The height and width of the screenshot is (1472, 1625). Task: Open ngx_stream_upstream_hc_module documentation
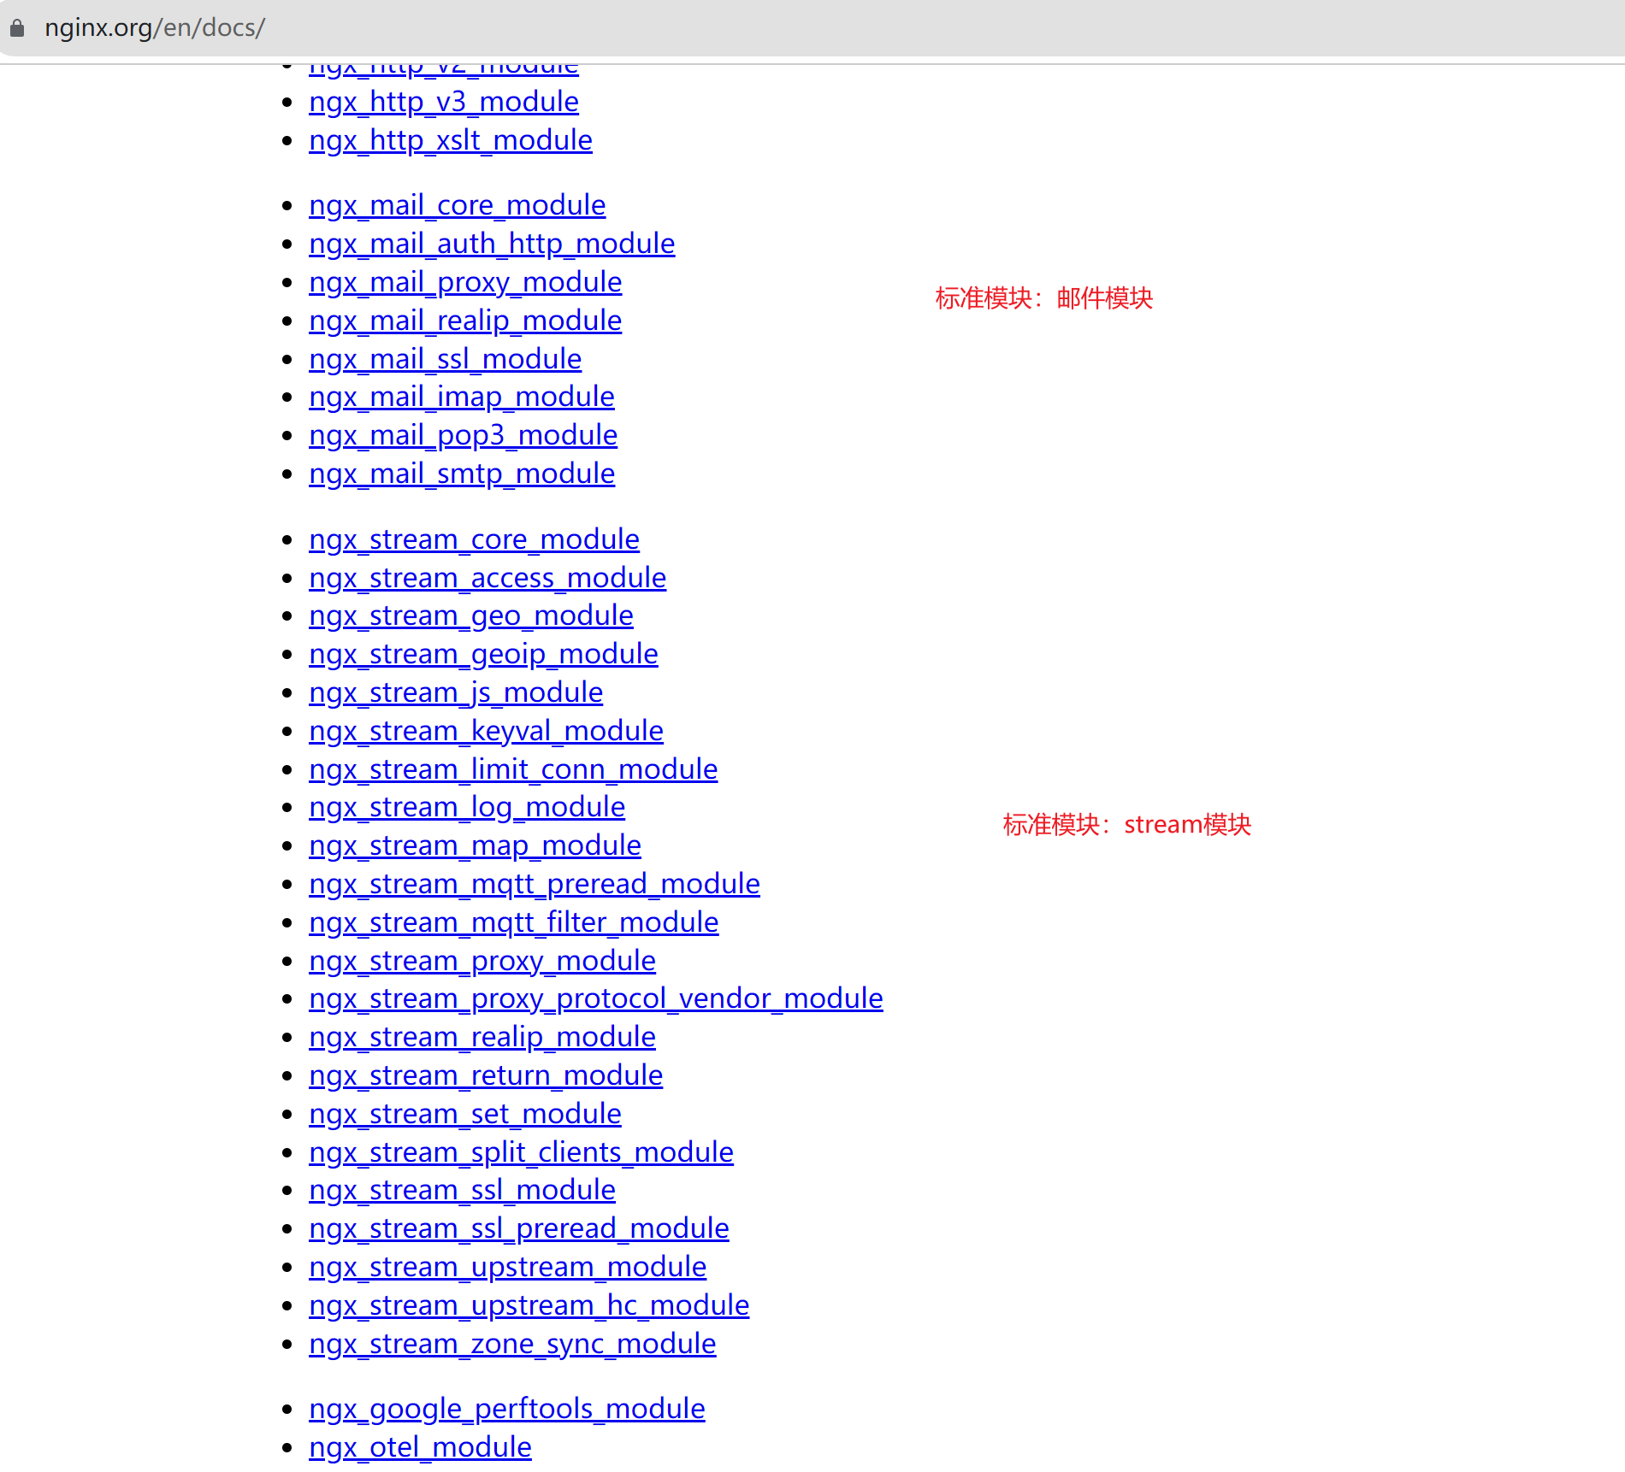pyautogui.click(x=529, y=1306)
